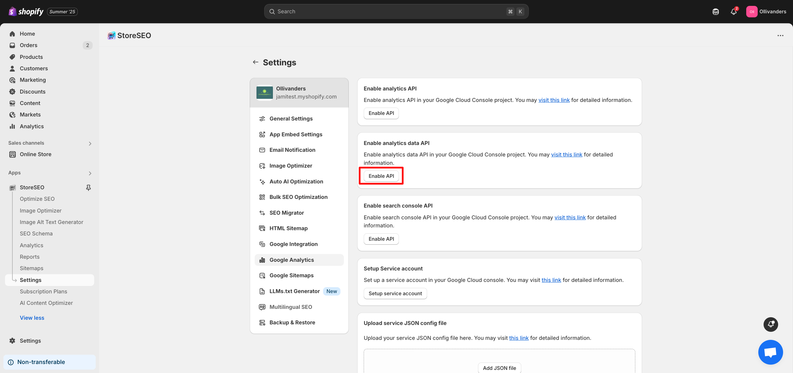Open Reports under StoreSEO
793x373 pixels.
click(30, 257)
